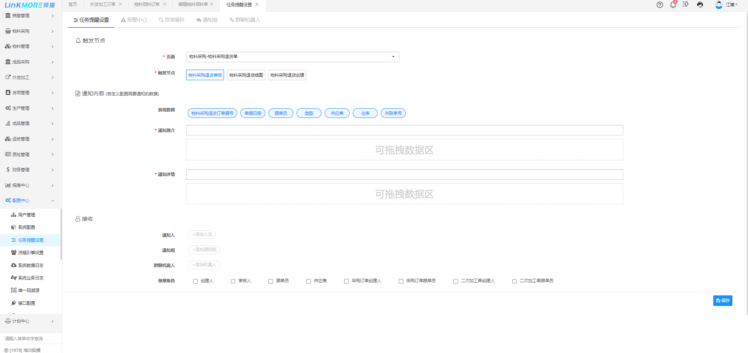The image size is (748, 353).
Task: Enable the 审核人 checkbox
Action: click(x=233, y=281)
